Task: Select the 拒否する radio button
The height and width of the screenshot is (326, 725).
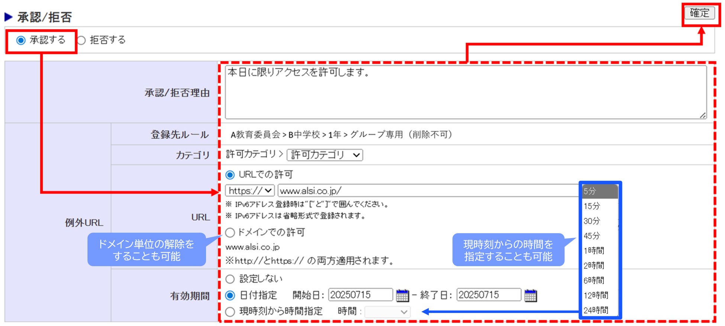Action: coord(81,40)
